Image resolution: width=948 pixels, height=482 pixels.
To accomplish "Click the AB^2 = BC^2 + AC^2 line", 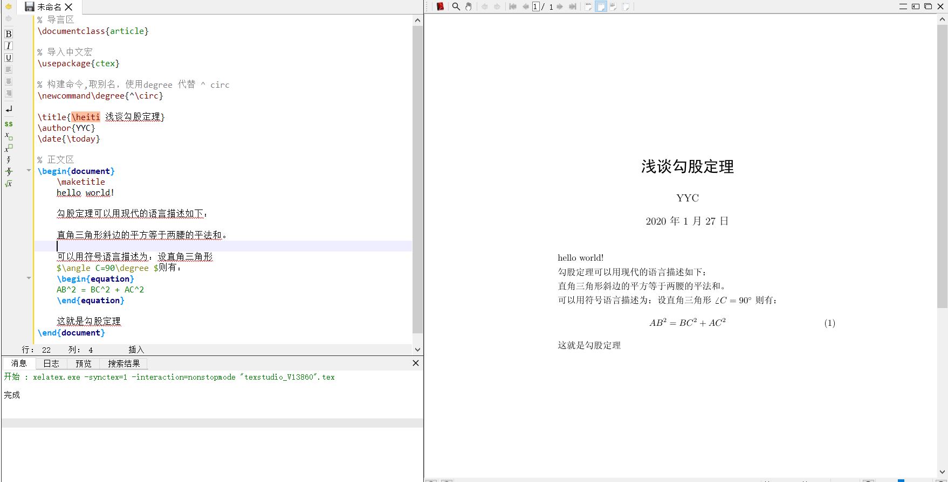I will pyautogui.click(x=100, y=290).
